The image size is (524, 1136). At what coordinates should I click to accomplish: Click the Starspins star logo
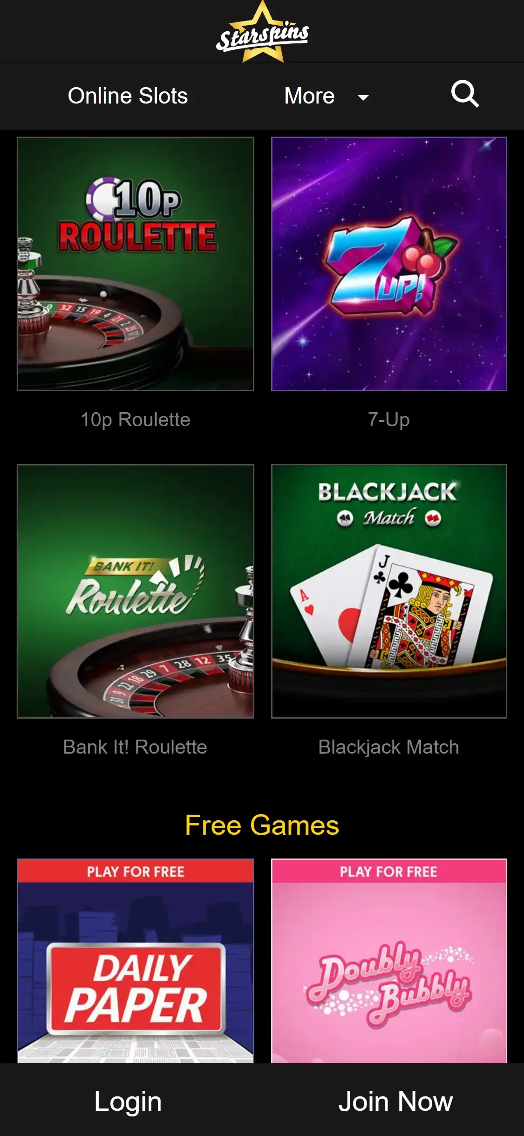262,32
